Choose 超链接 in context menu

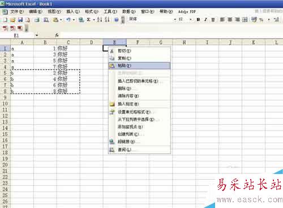[x=139, y=142]
